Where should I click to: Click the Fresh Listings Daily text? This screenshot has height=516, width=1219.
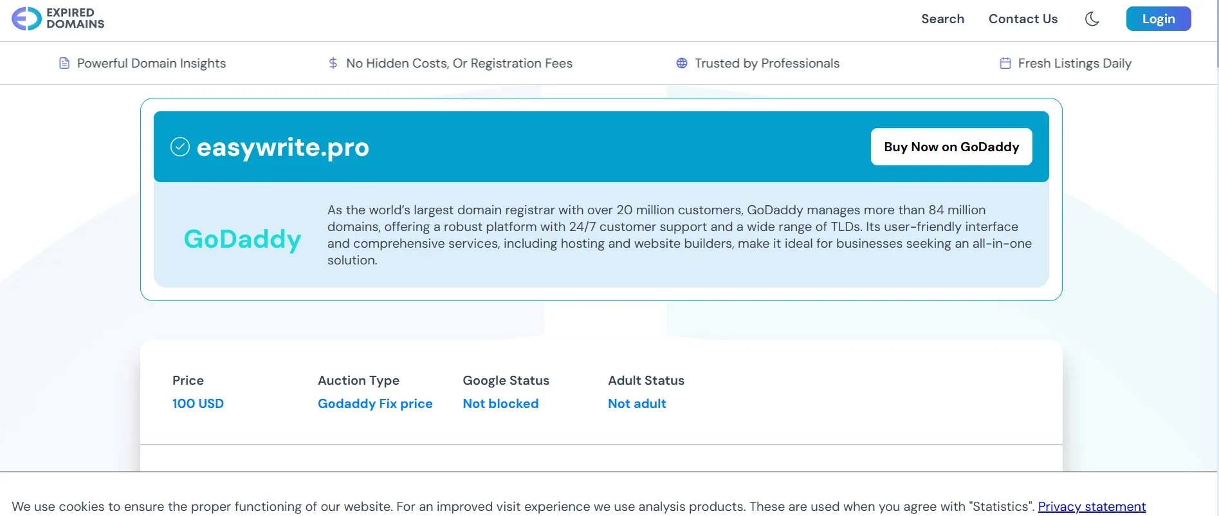click(x=1074, y=63)
